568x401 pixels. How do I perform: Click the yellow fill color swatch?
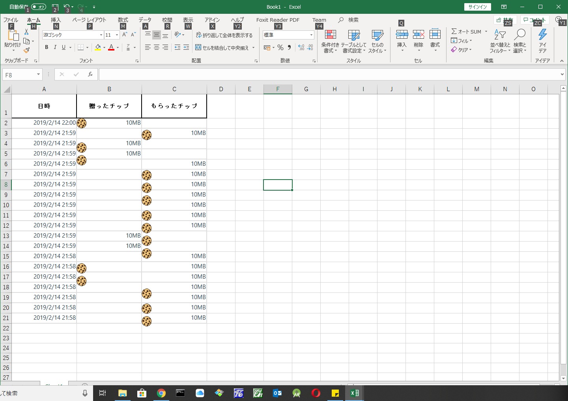pyautogui.click(x=98, y=48)
